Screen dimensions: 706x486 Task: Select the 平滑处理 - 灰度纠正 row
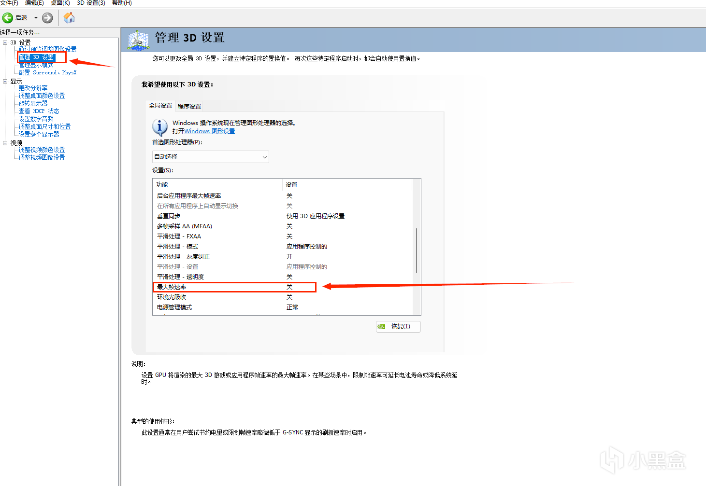pos(283,257)
